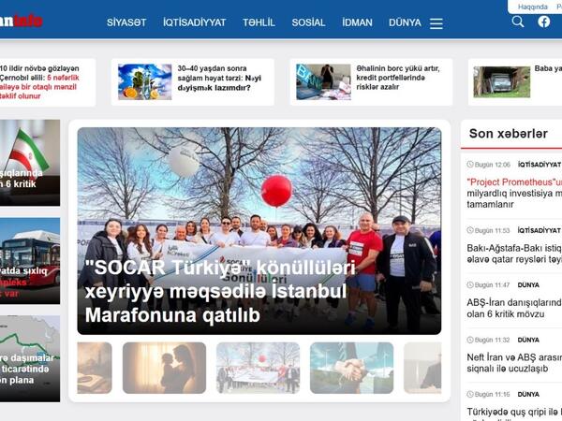The height and width of the screenshot is (421, 562).
Task: Select the rightmost faded carousel thumbnail
Action: click(422, 368)
